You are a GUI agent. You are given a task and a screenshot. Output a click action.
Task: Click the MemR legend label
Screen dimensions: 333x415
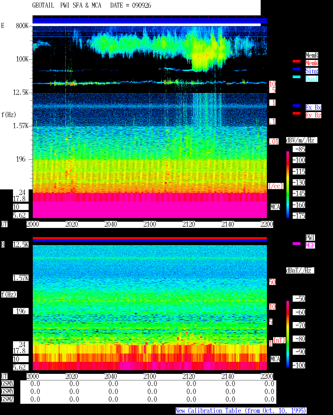pos(312,55)
